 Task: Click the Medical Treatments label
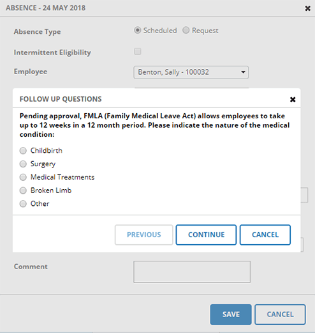click(x=62, y=177)
